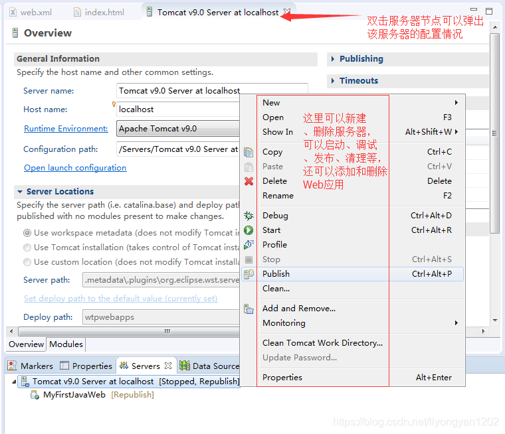This screenshot has height=434, width=505.
Task: Click the green Start play icon
Action: 249,230
